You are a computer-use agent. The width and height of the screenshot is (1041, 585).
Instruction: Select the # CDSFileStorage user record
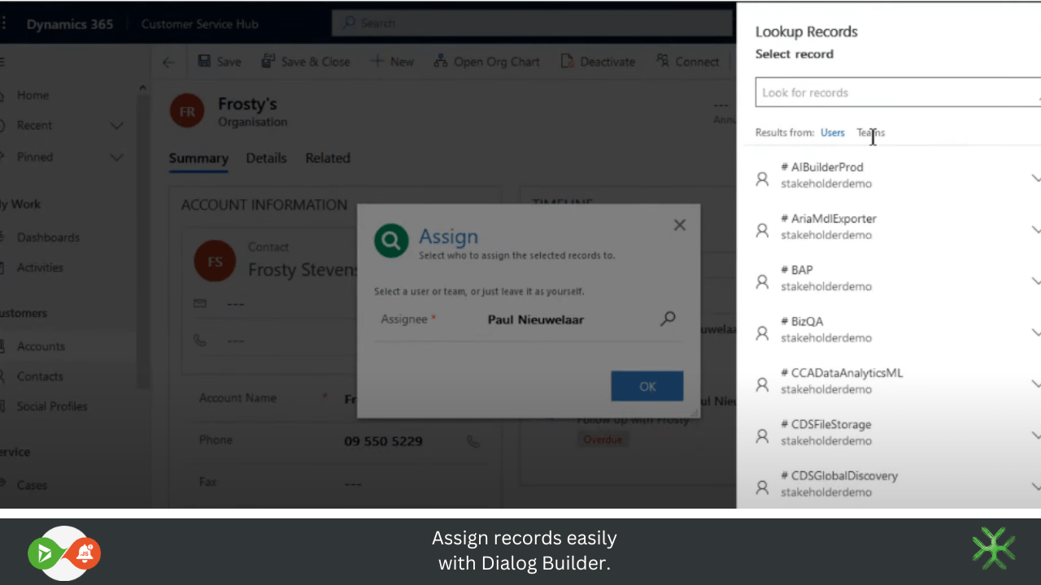pyautogui.click(x=889, y=432)
